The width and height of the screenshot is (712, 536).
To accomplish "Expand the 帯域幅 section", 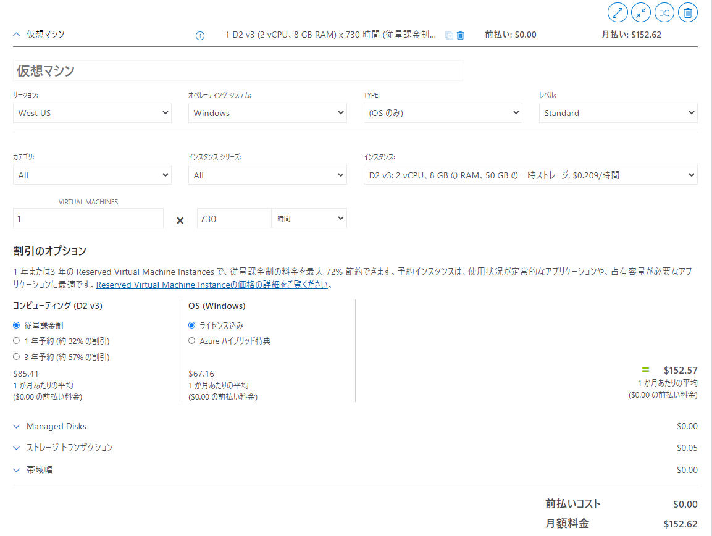I will click(16, 470).
